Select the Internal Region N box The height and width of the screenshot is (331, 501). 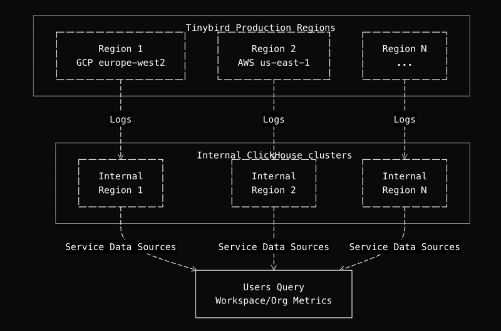coord(404,182)
